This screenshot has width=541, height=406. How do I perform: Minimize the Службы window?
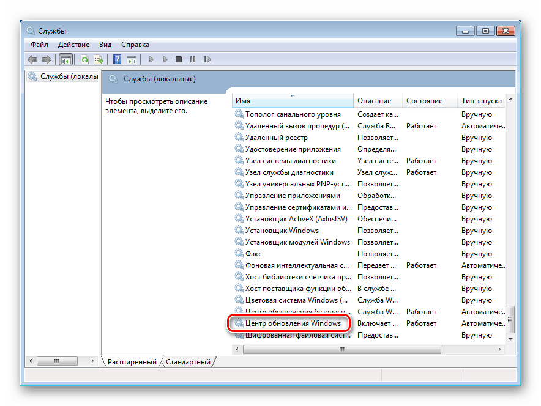tap(465, 31)
